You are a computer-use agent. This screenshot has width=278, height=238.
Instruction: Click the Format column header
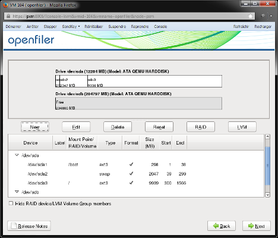coord(131,143)
